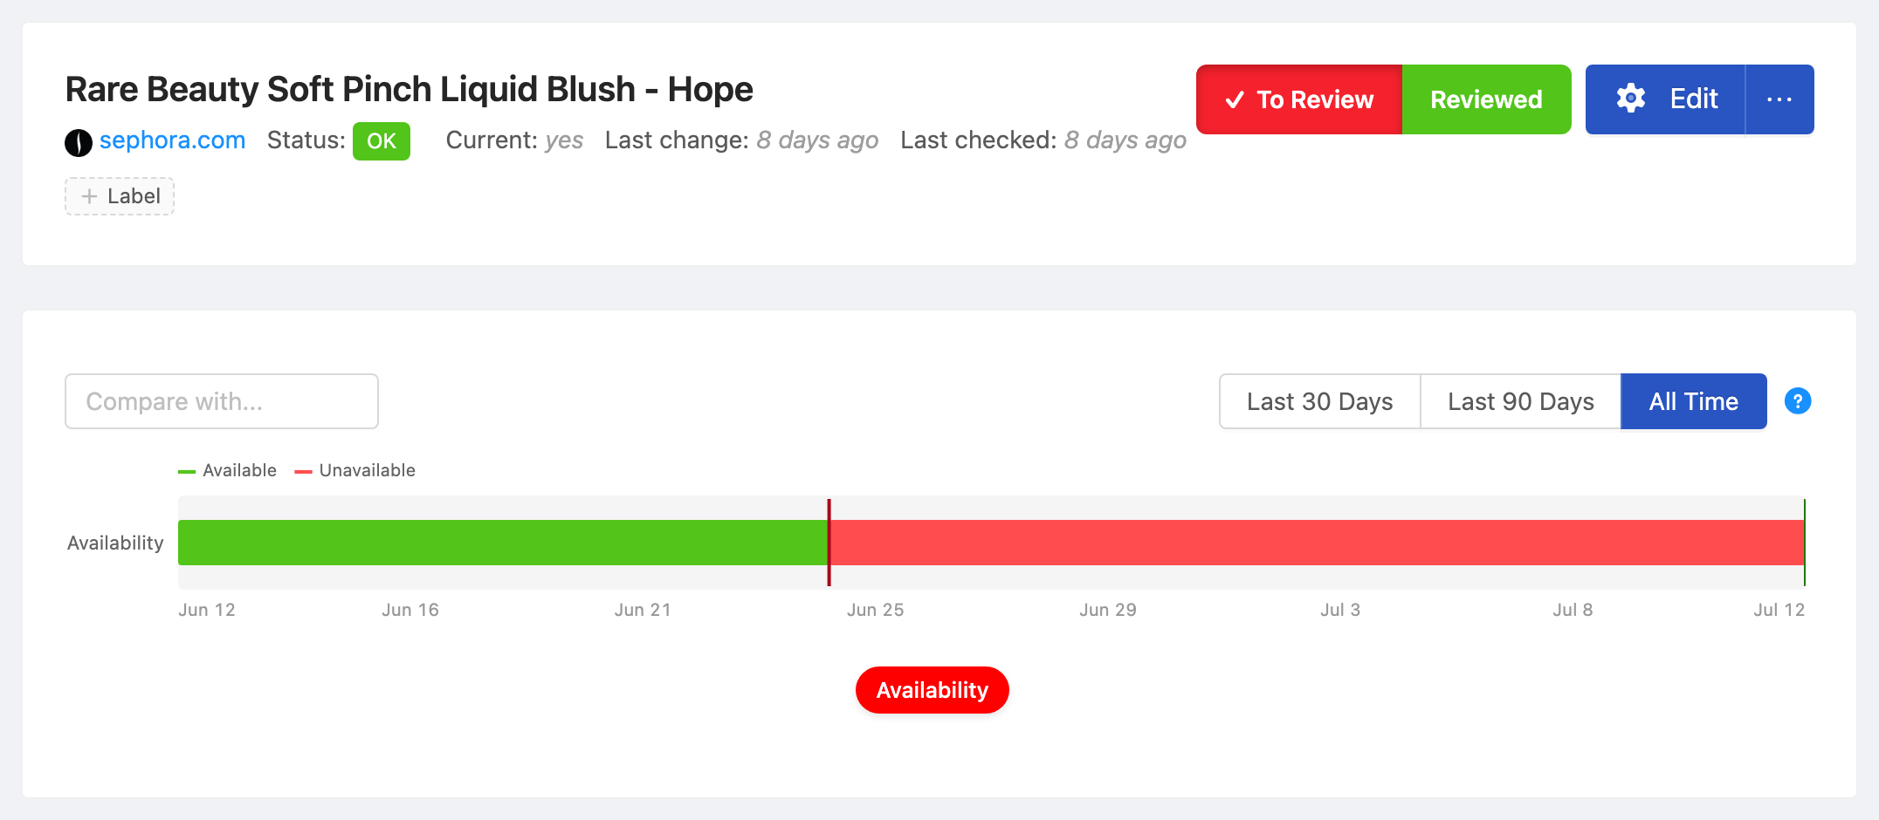The width and height of the screenshot is (1879, 820).
Task: Select the Last 30 Days range
Action: (x=1320, y=401)
